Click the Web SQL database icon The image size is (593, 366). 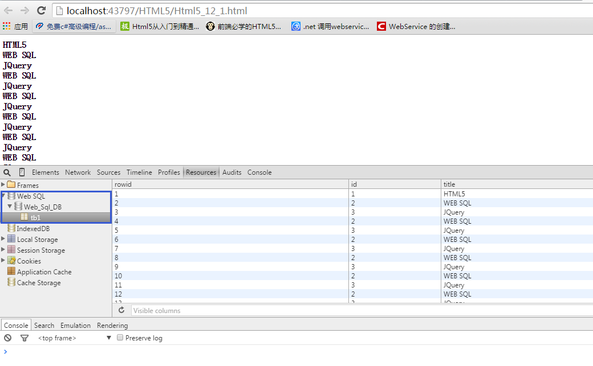point(11,196)
